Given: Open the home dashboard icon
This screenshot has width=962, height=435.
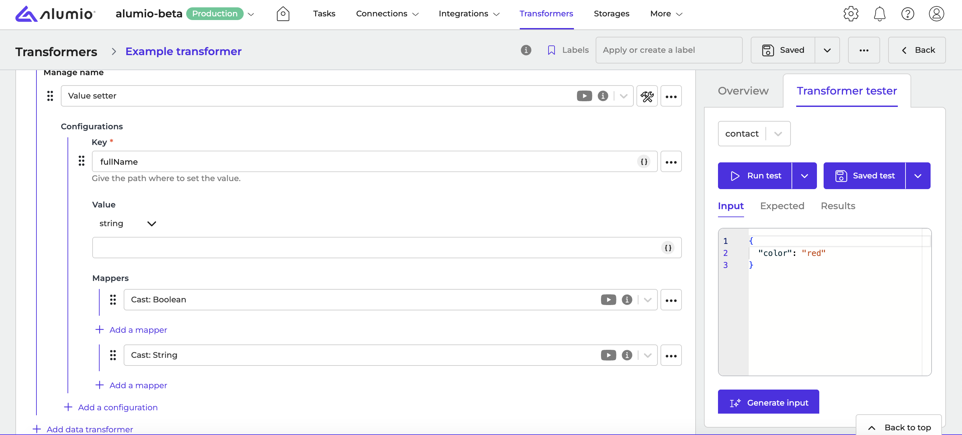Looking at the screenshot, I should coord(283,14).
